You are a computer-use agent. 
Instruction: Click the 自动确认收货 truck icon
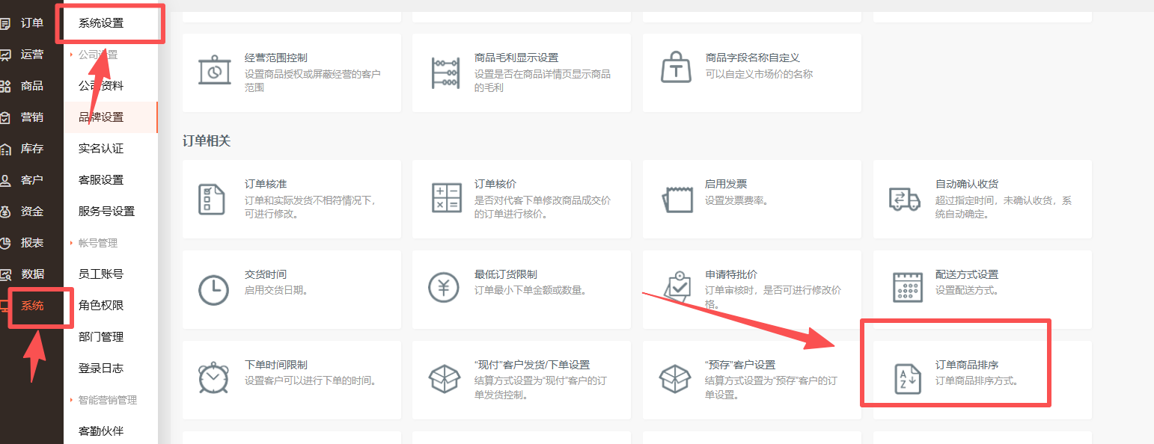pos(904,199)
